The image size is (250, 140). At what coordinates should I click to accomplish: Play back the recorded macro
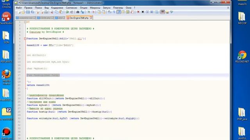point(147,12)
